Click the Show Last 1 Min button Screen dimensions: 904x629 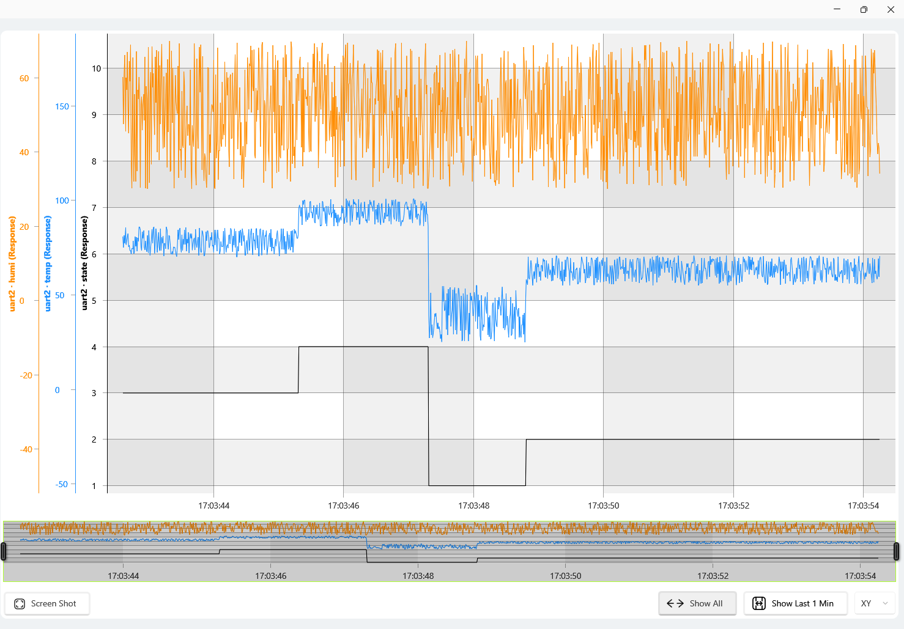(x=796, y=603)
